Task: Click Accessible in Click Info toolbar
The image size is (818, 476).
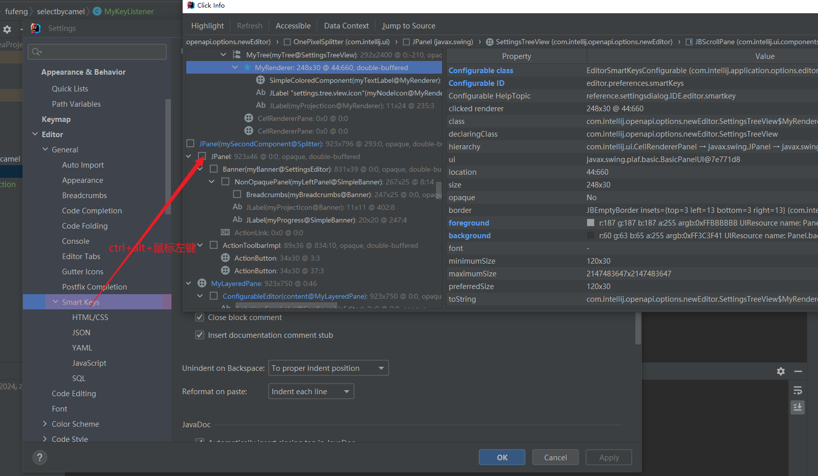Action: [293, 26]
